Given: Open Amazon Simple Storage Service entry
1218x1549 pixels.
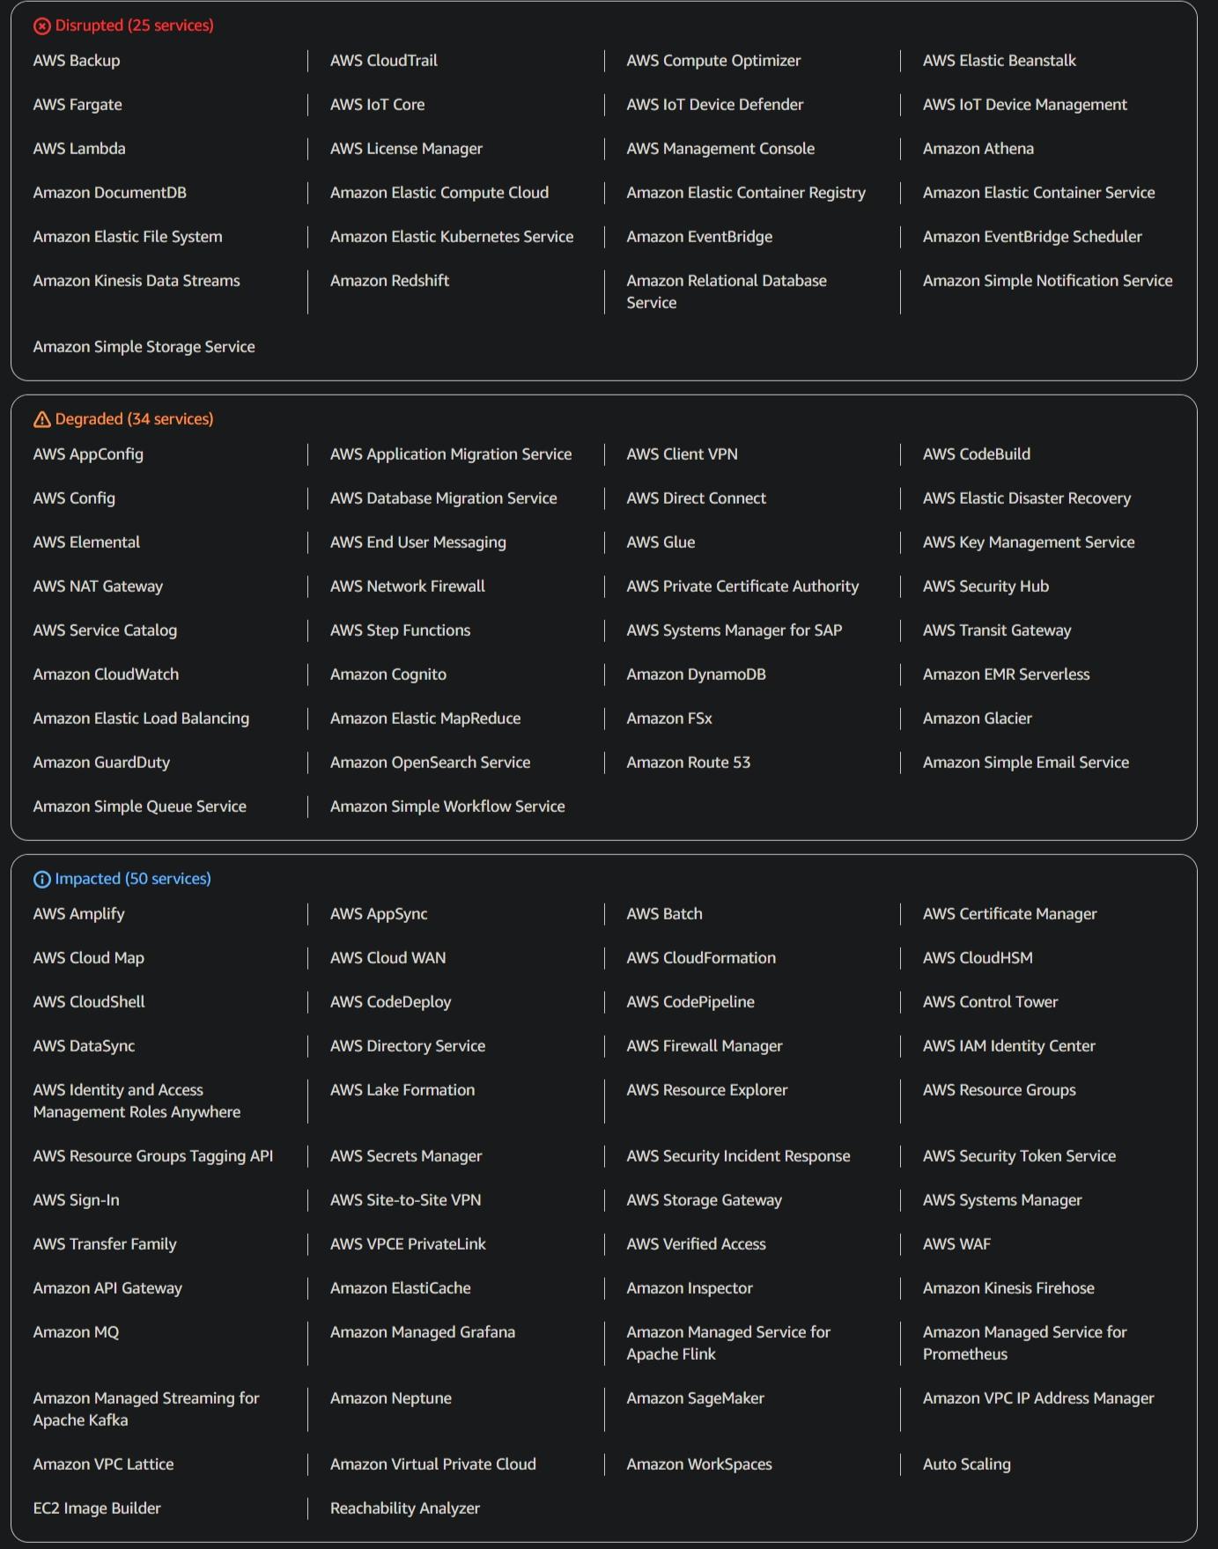Looking at the screenshot, I should (x=144, y=347).
